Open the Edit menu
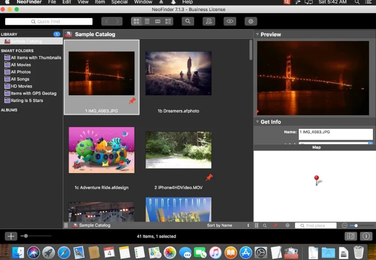The image size is (376, 260). [67, 2]
